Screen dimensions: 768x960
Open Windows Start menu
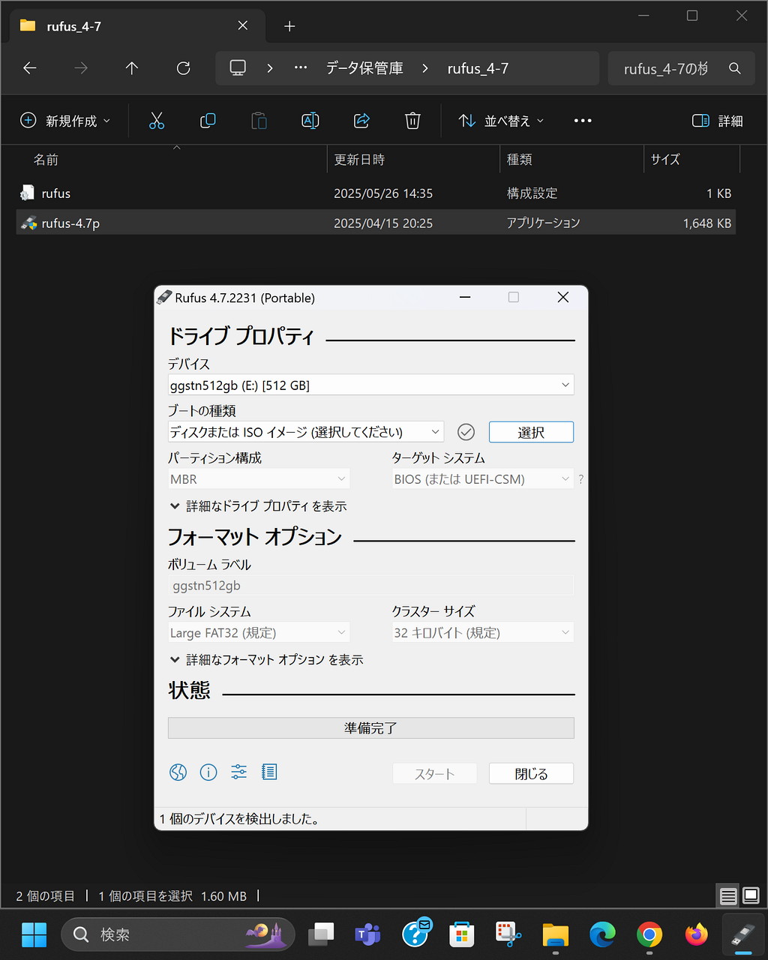click(34, 934)
